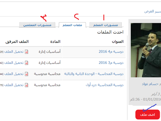Click the teacher profile photo

(x=146, y=50)
